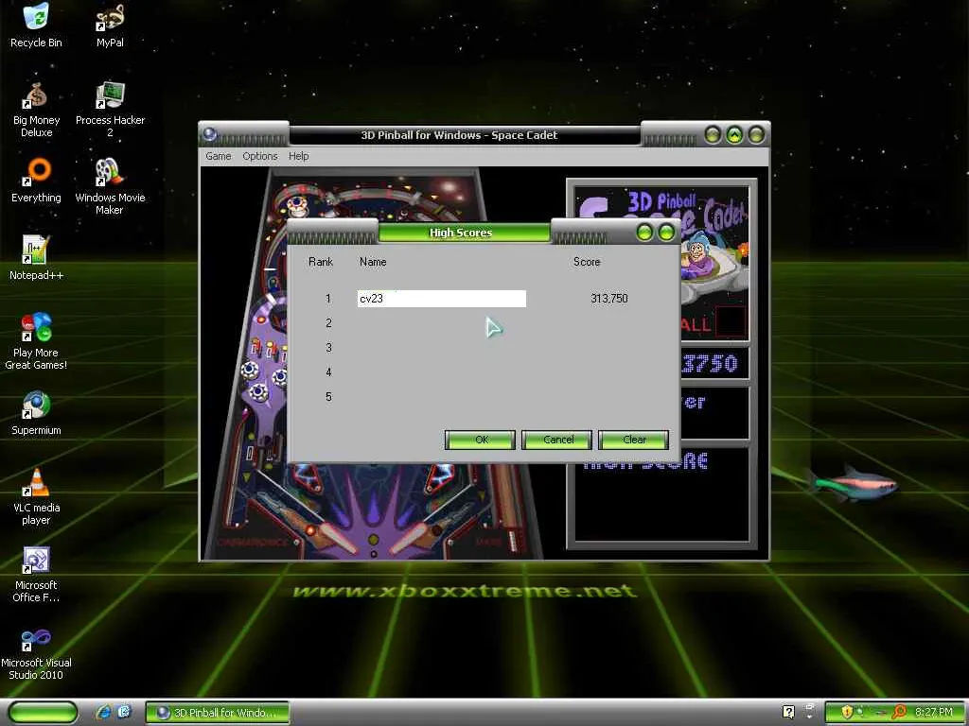Select the Big Money Deluxe desktop icon

pyautogui.click(x=36, y=110)
